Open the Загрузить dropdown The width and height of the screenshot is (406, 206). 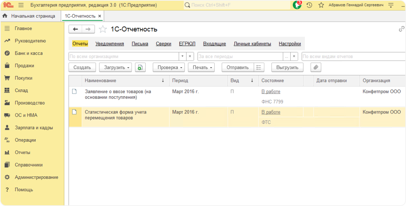pos(116,67)
